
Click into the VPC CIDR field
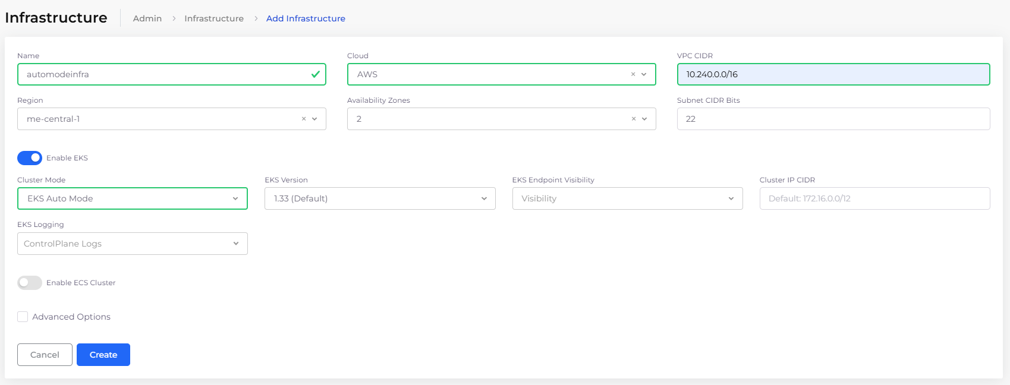click(832, 74)
